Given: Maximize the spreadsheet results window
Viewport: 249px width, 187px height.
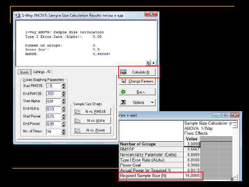Looking at the screenshot, I should pos(225,115).
